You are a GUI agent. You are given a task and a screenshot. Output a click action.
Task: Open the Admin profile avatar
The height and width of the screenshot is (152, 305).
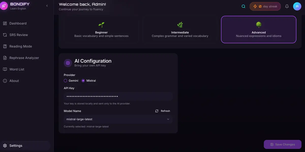click(x=297, y=6)
